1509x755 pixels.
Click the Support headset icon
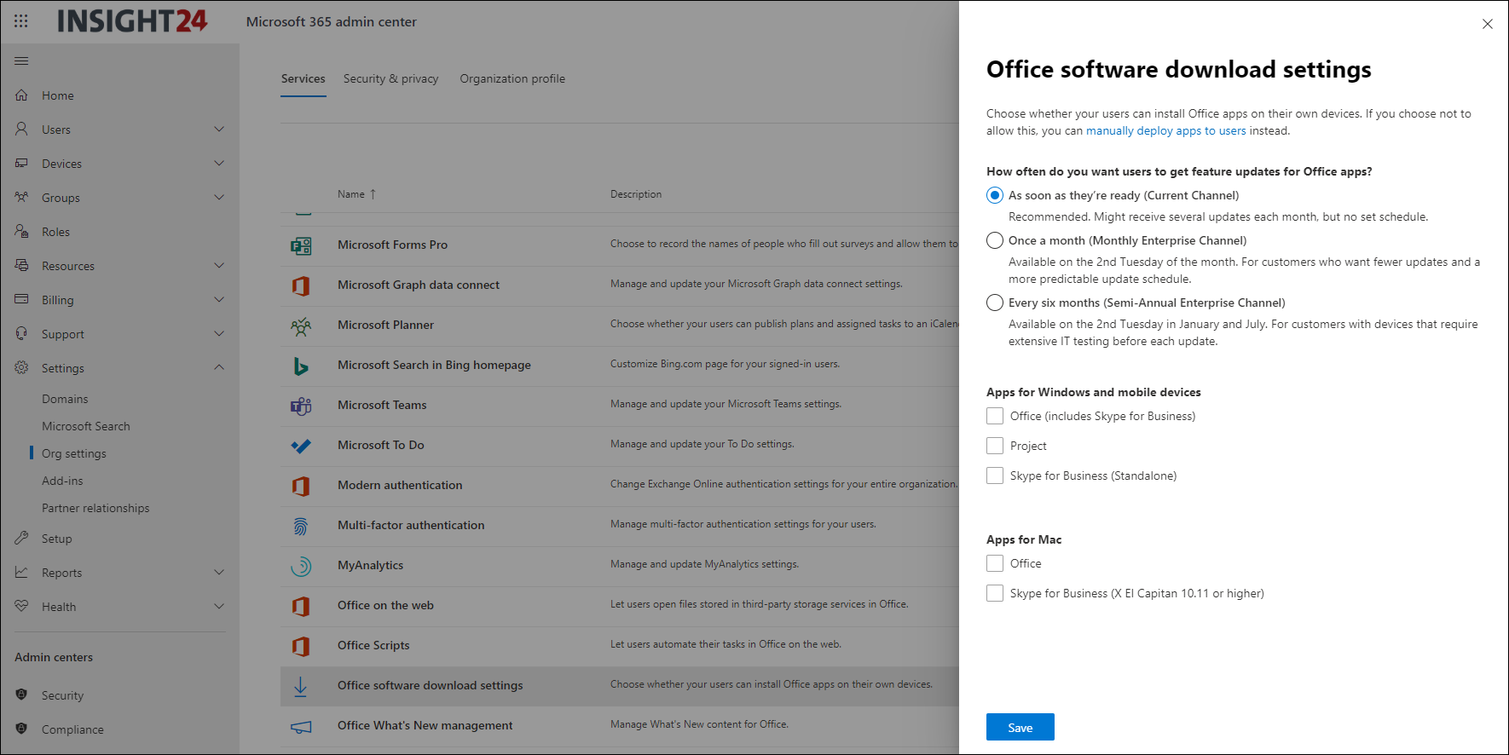[22, 333]
